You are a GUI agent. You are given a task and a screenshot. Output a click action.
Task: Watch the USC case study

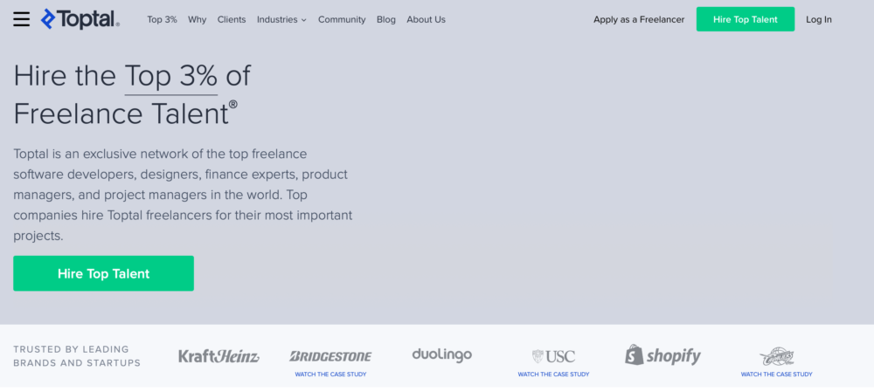pos(553,375)
